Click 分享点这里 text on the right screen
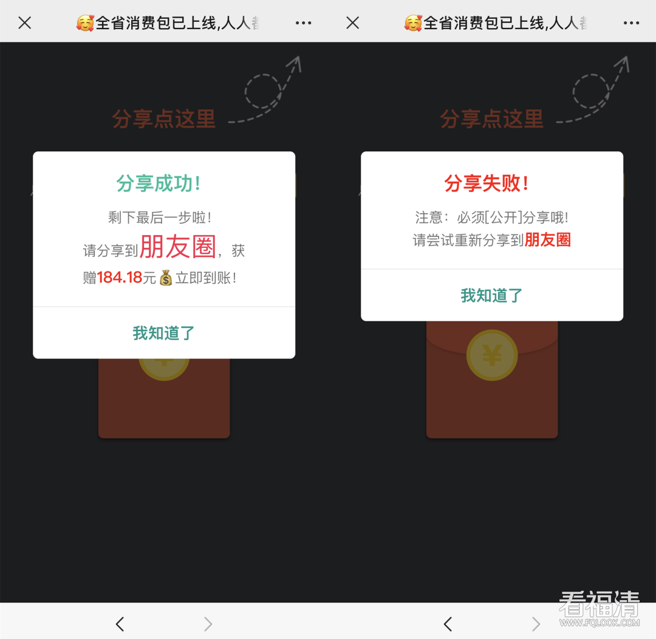Image resolution: width=656 pixels, height=639 pixels. [x=491, y=119]
